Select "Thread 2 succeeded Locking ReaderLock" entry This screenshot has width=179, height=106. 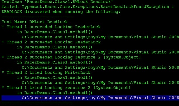point(51,42)
